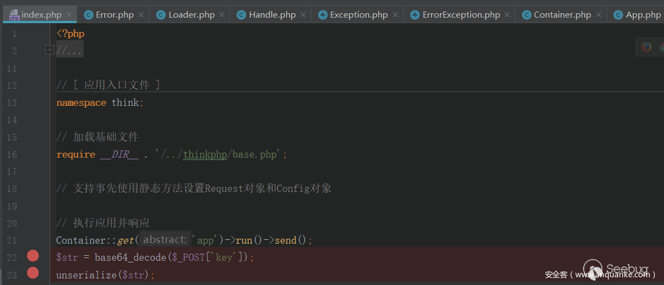Expand the folded comment block on line 2
The height and width of the screenshot is (285, 664).
pos(49,50)
